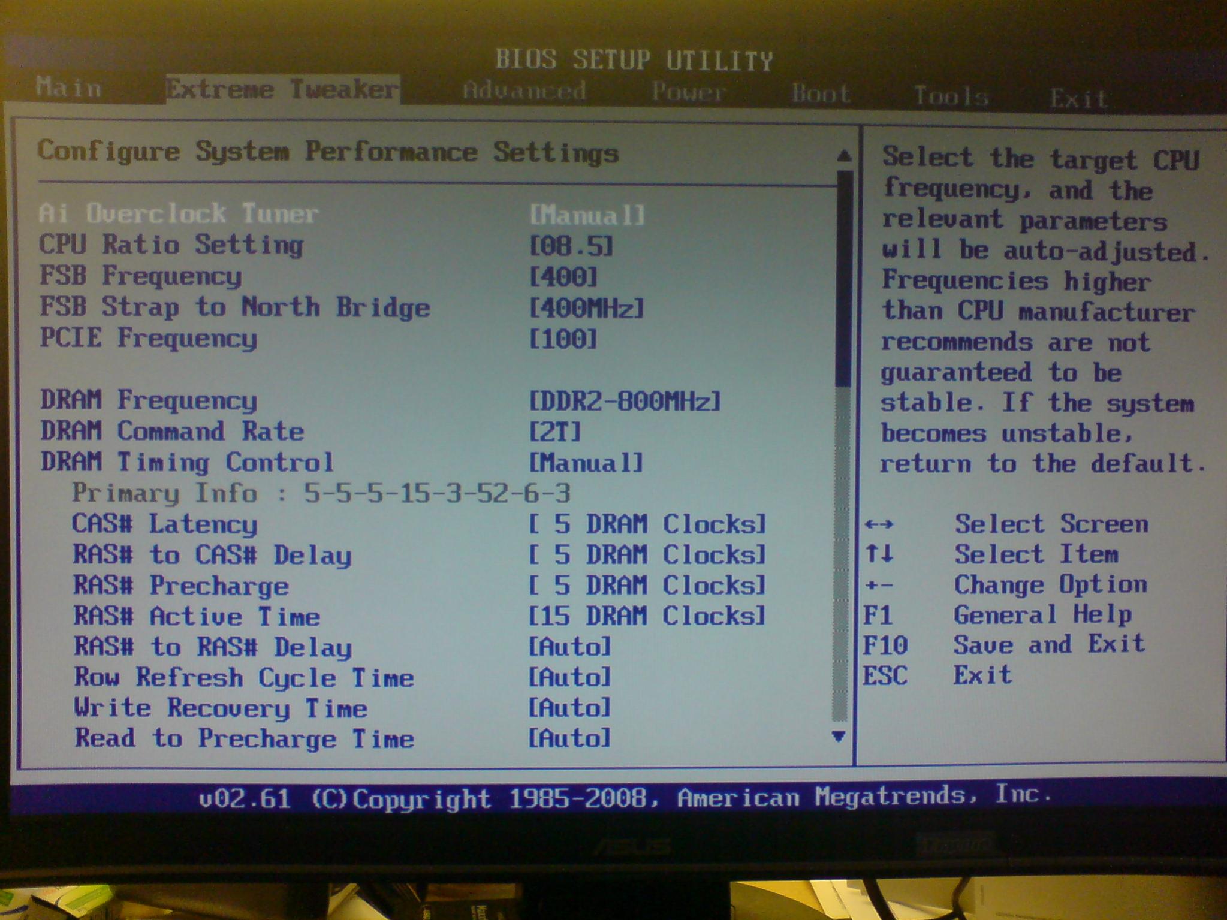The height and width of the screenshot is (920, 1227).
Task: Click the up-down arrows Select Item icon
Action: pyautogui.click(x=879, y=553)
